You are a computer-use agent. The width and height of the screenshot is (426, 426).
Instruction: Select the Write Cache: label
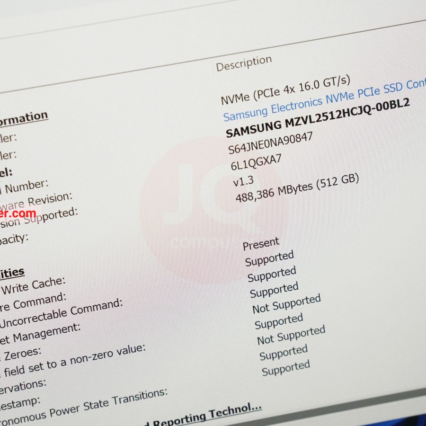(34, 286)
